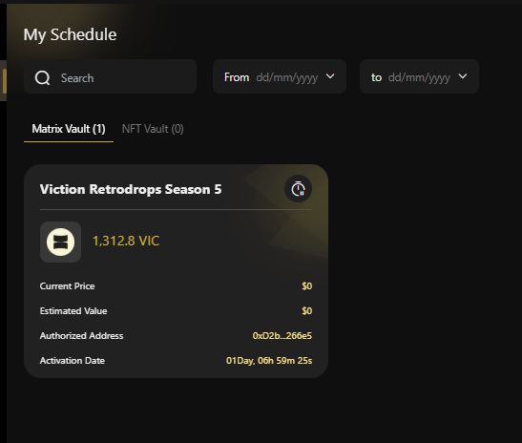
Task: Click the Search input field
Action: coord(110,77)
